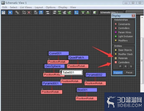Toggle the Always Arrange icon
Viewport: 144px width, 111px height.
[x=48, y=13]
